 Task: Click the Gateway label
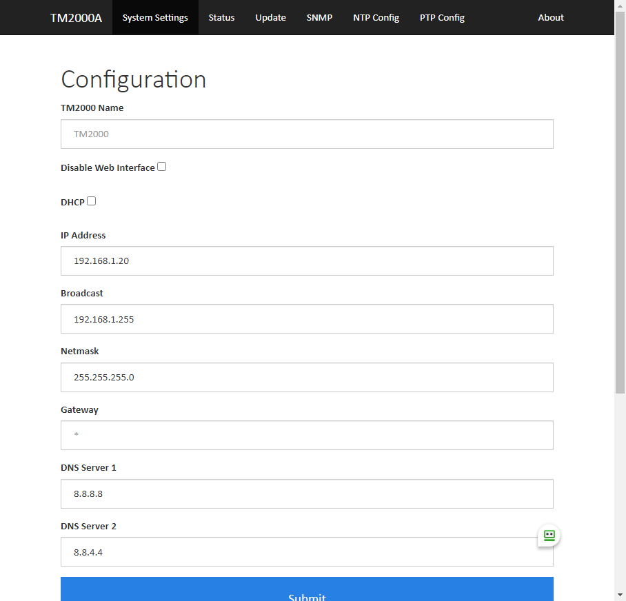79,410
